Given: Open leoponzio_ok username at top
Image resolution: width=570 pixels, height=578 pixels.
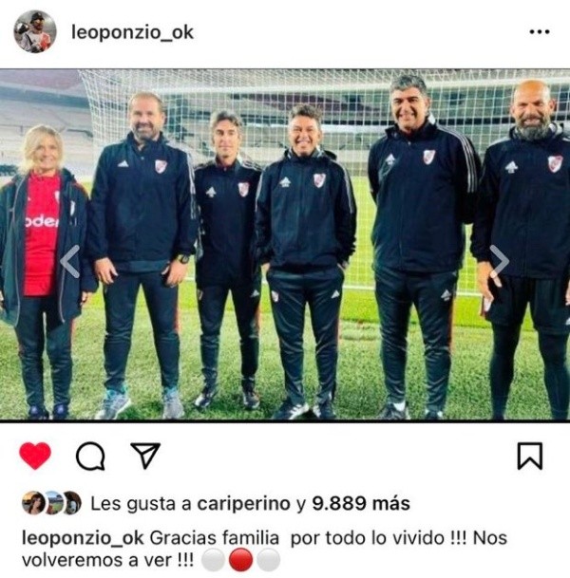Looking at the screenshot, I should coord(132,32).
